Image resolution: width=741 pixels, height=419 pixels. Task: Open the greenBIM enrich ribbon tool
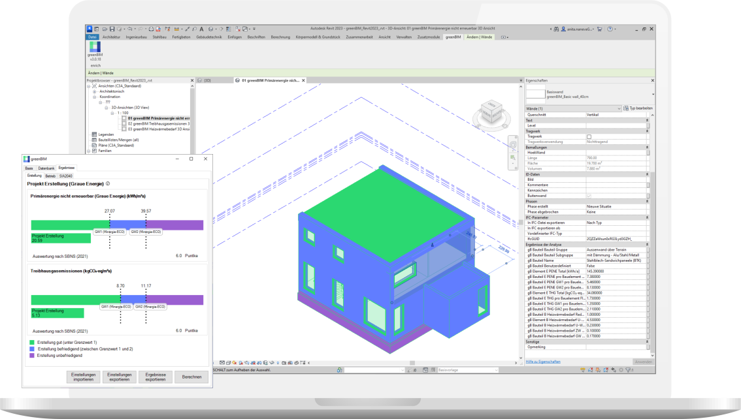point(95,52)
